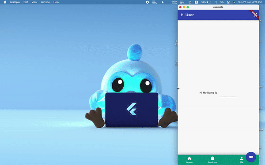Click the 'Hi User' app bar title
Screen dimensions: 265x165
coord(187,15)
